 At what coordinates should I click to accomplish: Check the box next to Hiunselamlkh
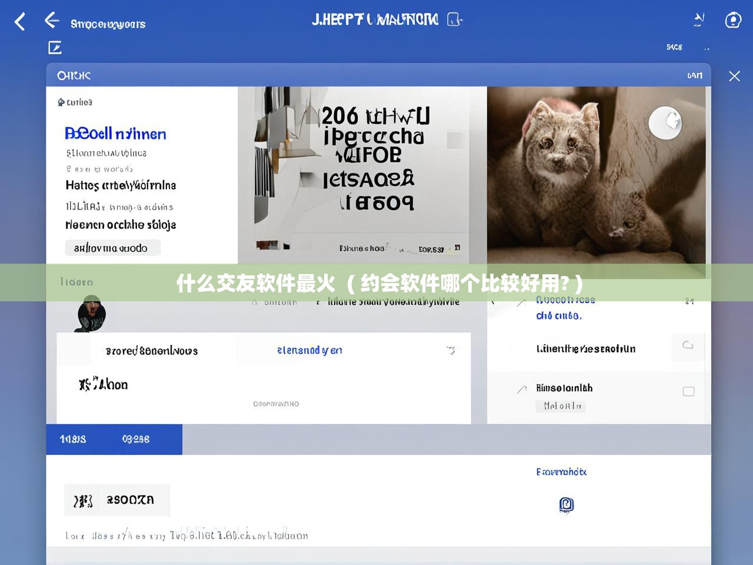(688, 391)
